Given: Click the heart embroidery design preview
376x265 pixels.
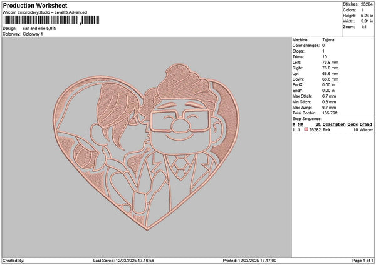Looking at the screenshot, I should (146, 147).
